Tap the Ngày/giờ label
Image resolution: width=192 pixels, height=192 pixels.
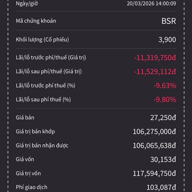click(x=28, y=4)
